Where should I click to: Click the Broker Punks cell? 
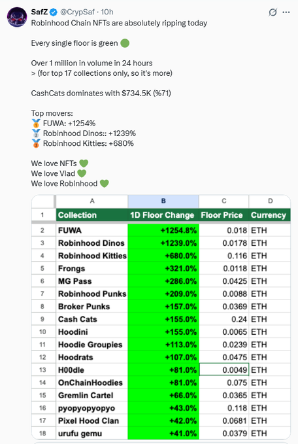(x=92, y=307)
